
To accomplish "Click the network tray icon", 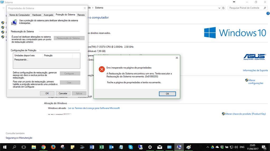I will (232, 147).
